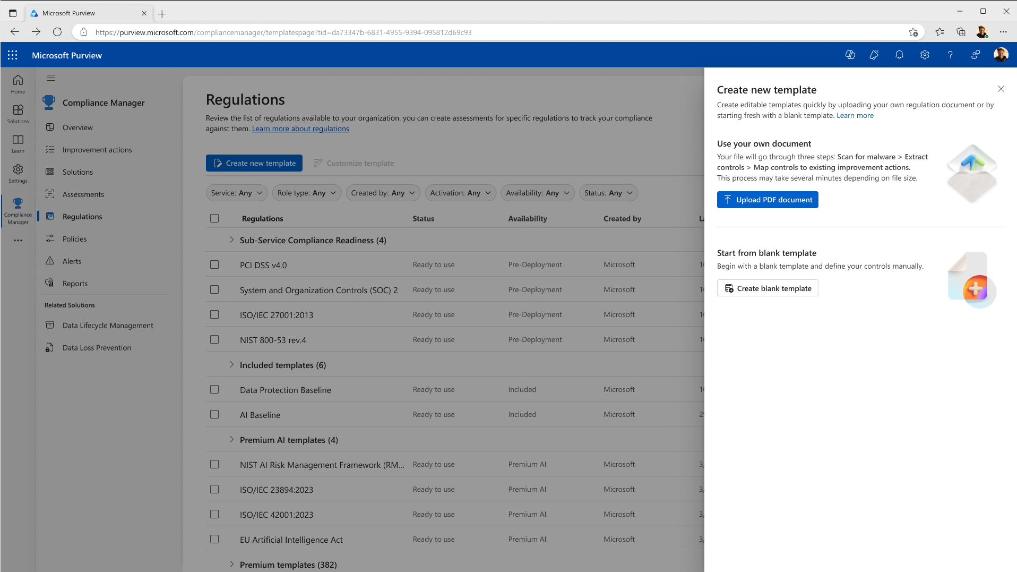
Task: Open Settings icon in left rail
Action: 18,173
